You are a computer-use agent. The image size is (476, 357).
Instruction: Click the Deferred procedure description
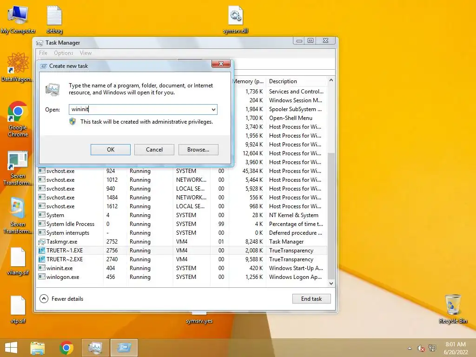tap(296, 233)
